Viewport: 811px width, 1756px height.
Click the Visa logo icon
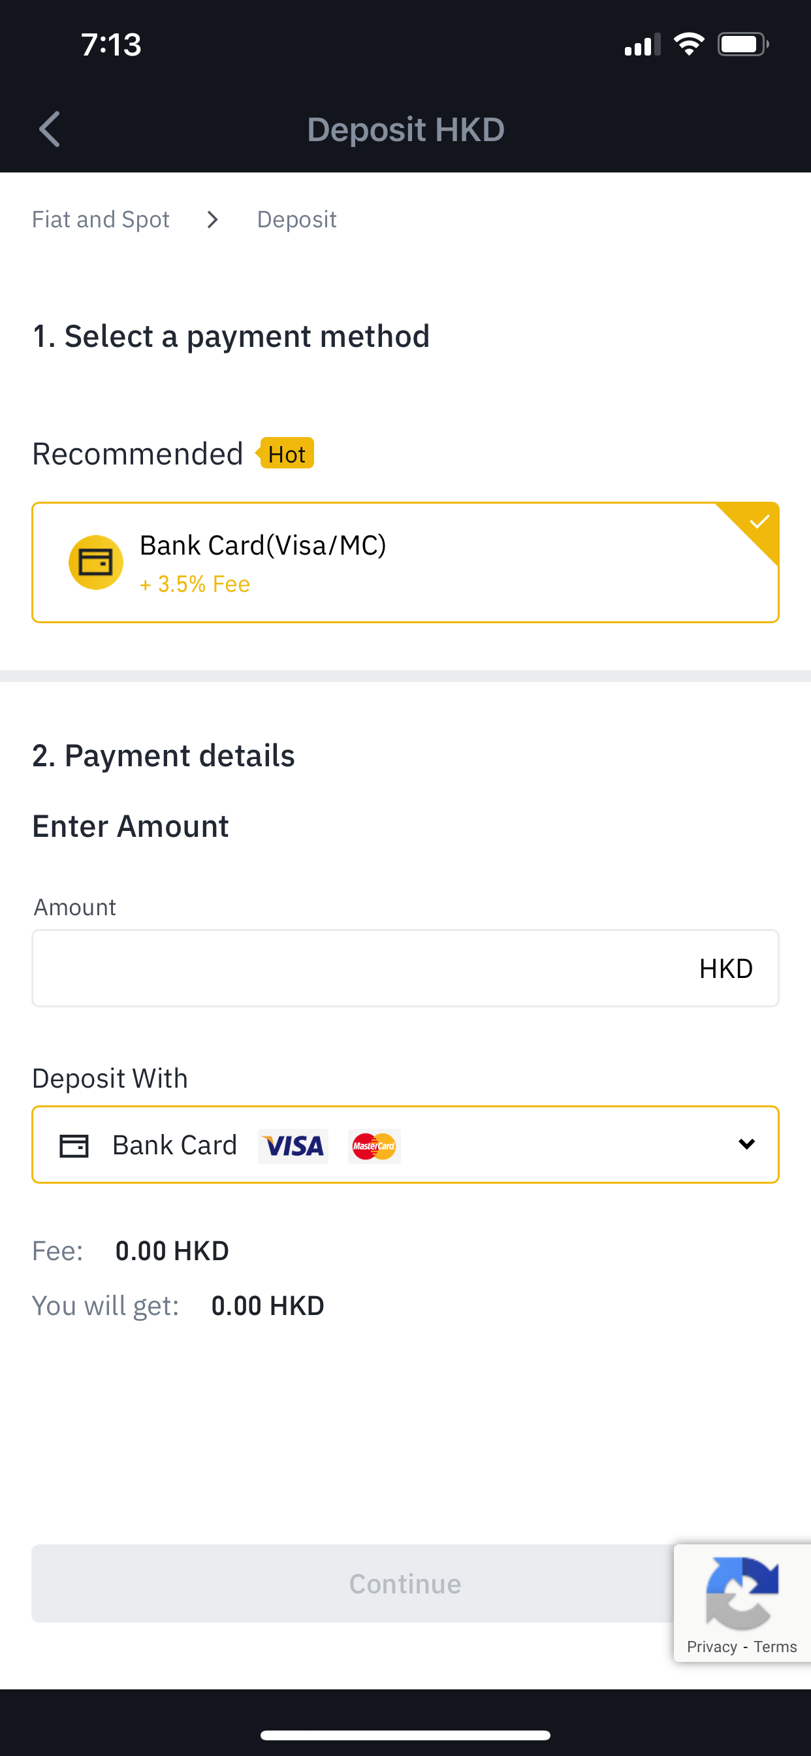(293, 1146)
